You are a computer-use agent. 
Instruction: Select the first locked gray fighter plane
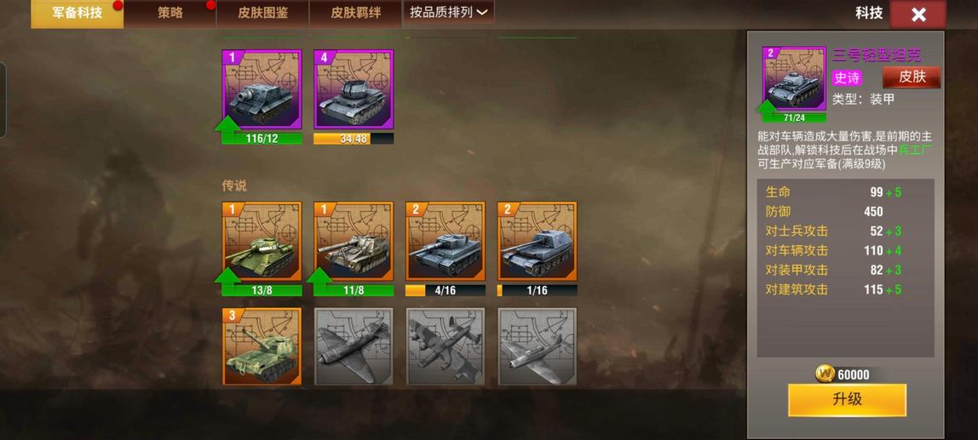point(354,346)
